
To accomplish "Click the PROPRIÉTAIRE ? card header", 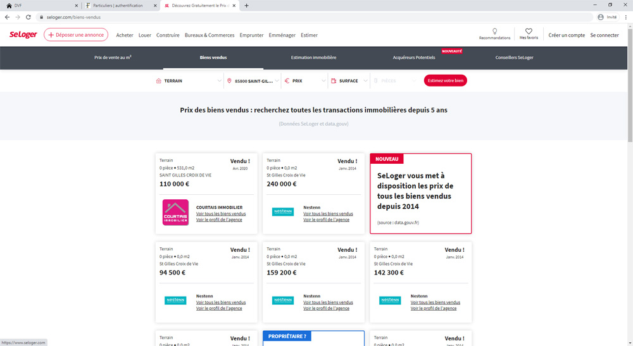I will 287,337.
